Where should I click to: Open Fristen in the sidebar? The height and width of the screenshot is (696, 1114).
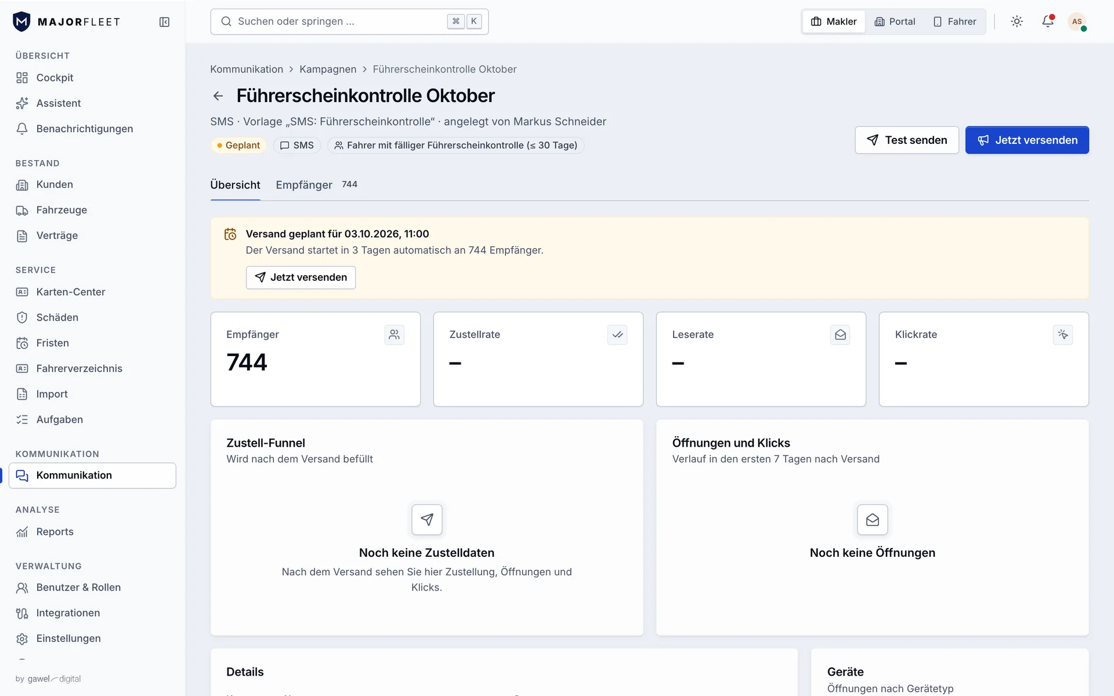tap(92, 343)
